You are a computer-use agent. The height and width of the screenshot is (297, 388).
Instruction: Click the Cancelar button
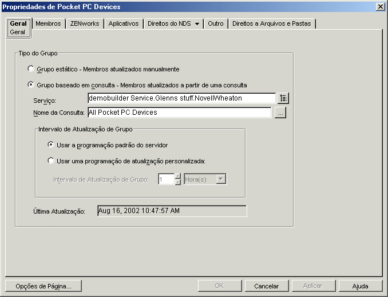pos(267,286)
